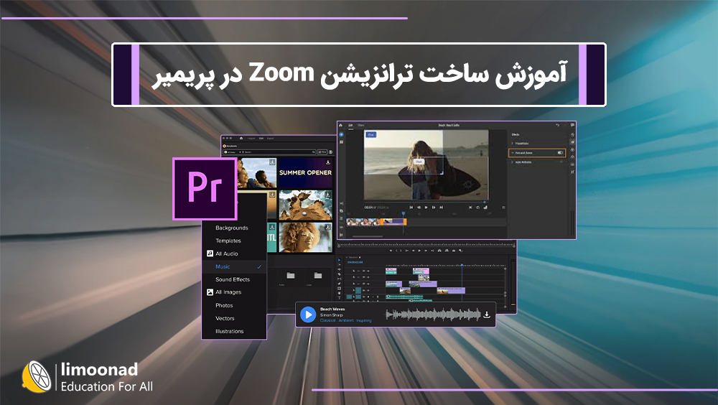Choose Illustrations in the category menu
The height and width of the screenshot is (405, 718).
(x=230, y=331)
